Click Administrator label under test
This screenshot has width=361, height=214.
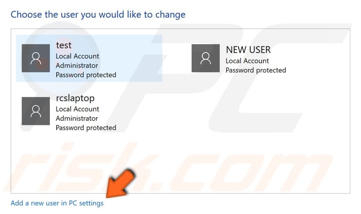click(x=77, y=66)
